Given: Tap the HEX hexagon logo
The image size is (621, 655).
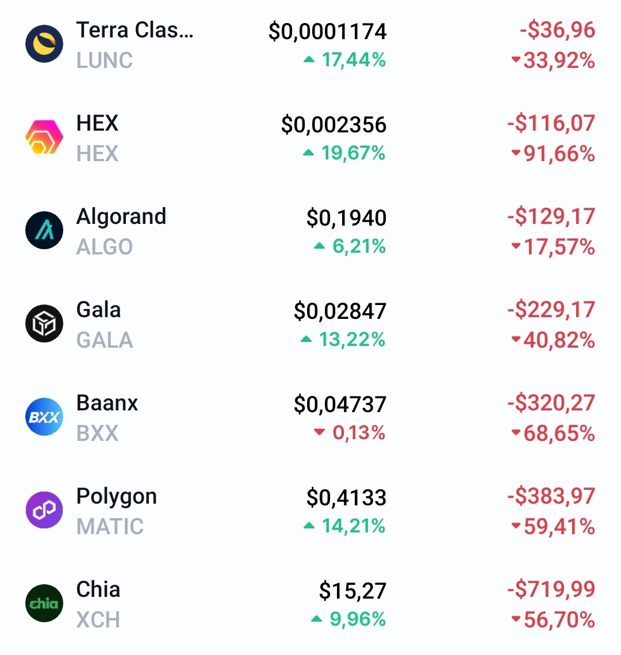Looking at the screenshot, I should point(44,138).
